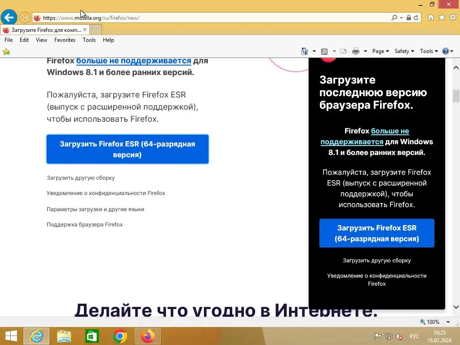Click Загрузить другую сборку in black panel

click(377, 261)
